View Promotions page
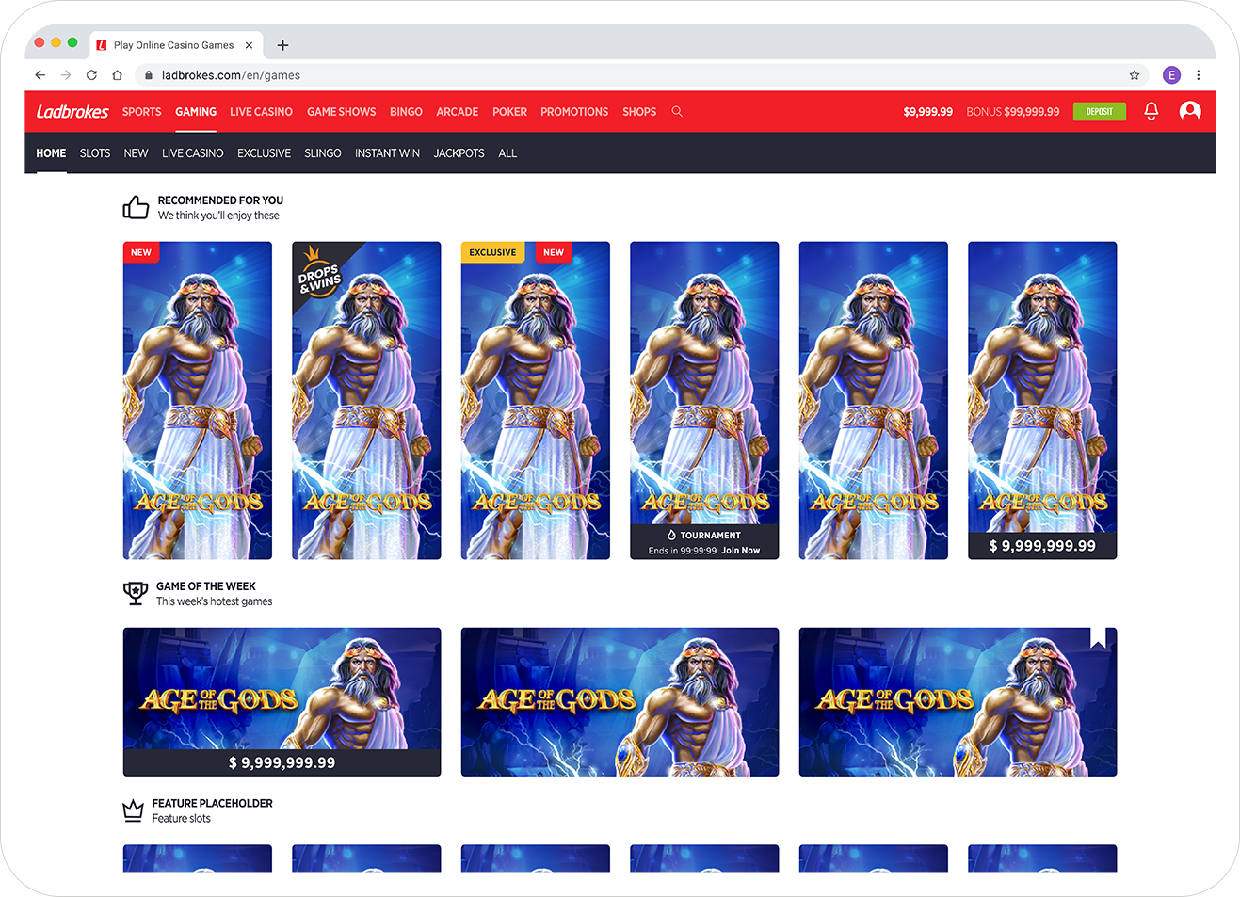 (574, 112)
